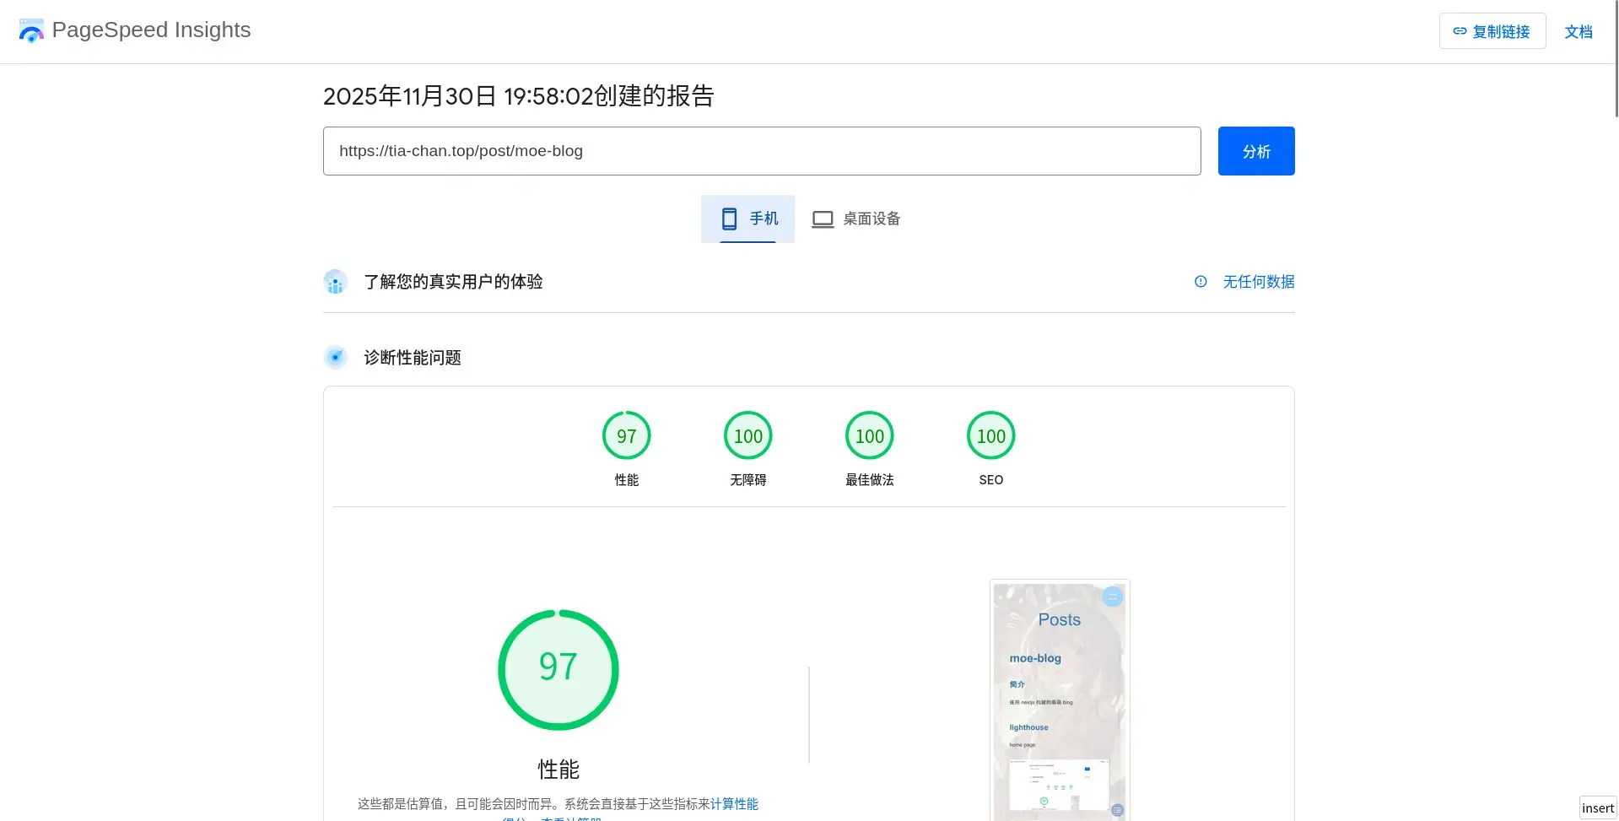Click the PageSpeed Insights logo icon
Image resolution: width=1619 pixels, height=821 pixels.
coord(31,31)
